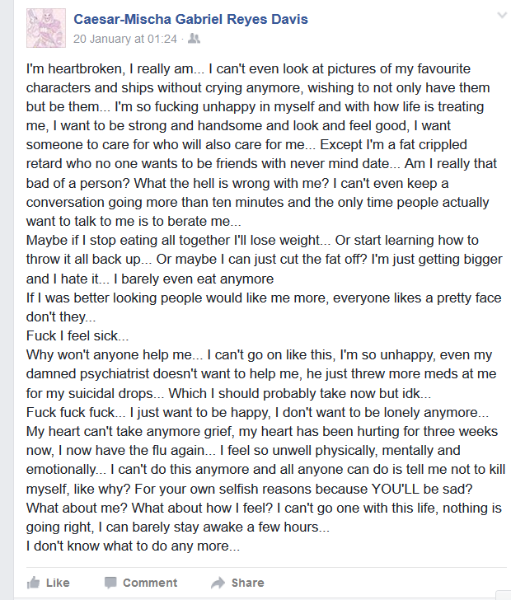Click the thumbs-up Like icon
Viewport: 511px width, 600px height.
coord(33,583)
